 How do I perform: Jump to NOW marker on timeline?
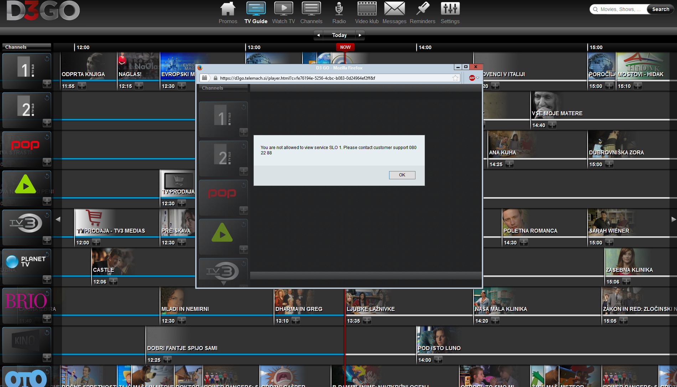[345, 47]
